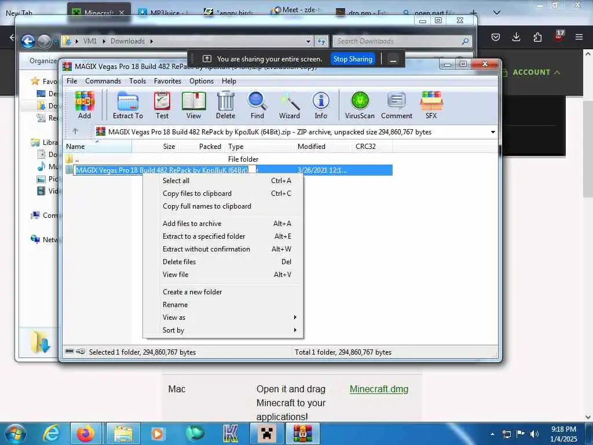Minimize the screen sharing bar

(393, 60)
